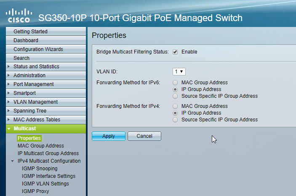Choose Source Specific IP Group Address for IPv6
The height and width of the screenshot is (196, 296).
(175, 96)
